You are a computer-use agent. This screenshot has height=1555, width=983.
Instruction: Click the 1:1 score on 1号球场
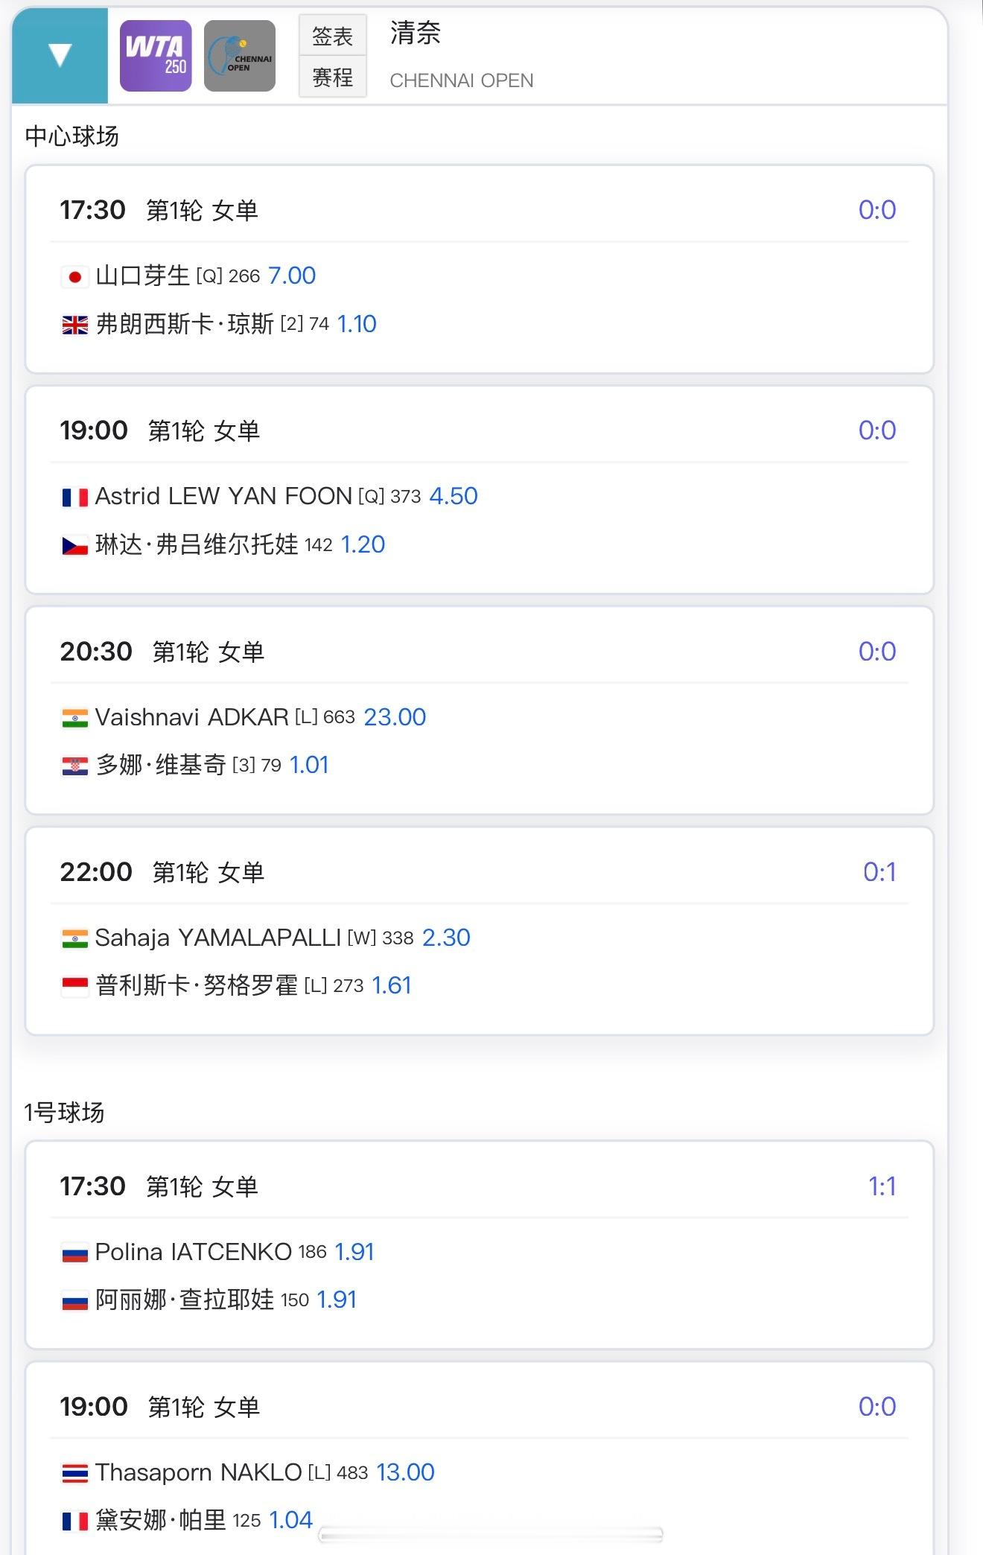[882, 1186]
